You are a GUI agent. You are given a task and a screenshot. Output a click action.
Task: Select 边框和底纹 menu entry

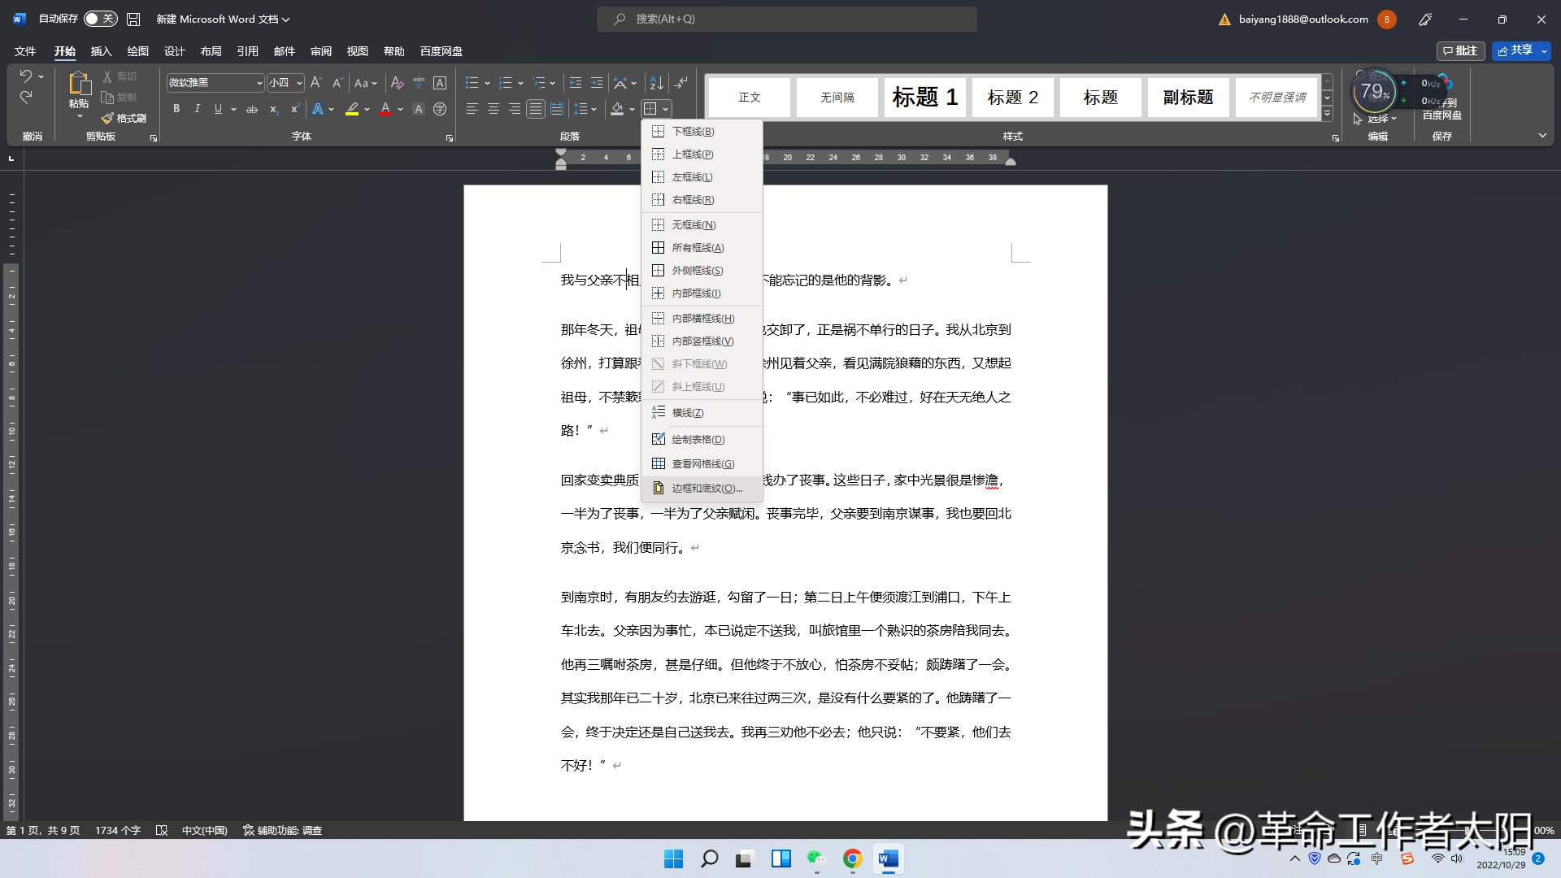point(707,489)
